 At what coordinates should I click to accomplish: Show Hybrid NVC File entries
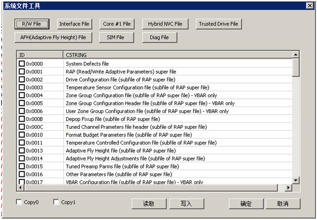[x=165, y=24]
